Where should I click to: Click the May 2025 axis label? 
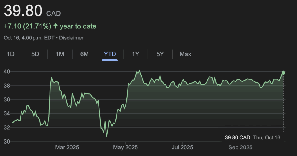[125, 148]
